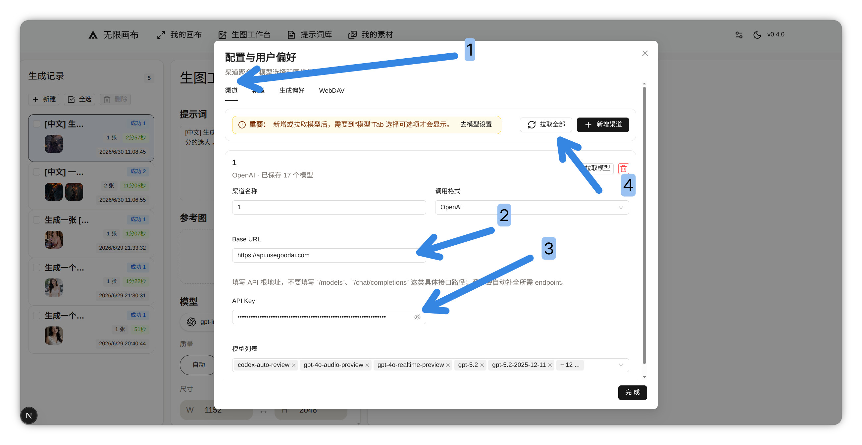Click the 新增渠道 button
Viewport: 862px width, 445px height.
603,125
